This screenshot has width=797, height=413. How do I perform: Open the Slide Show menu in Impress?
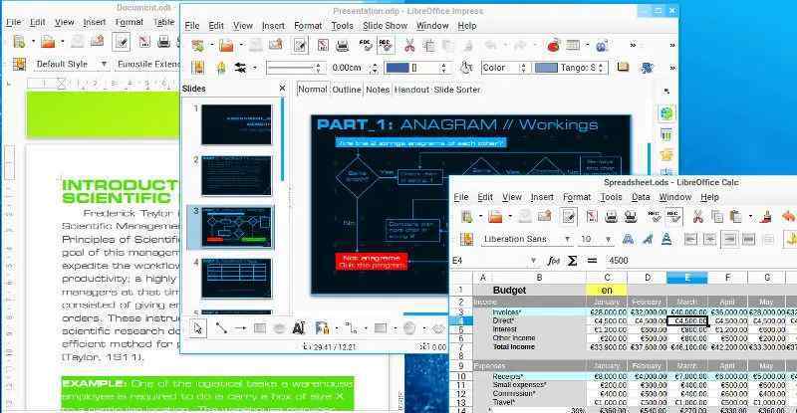coord(386,25)
